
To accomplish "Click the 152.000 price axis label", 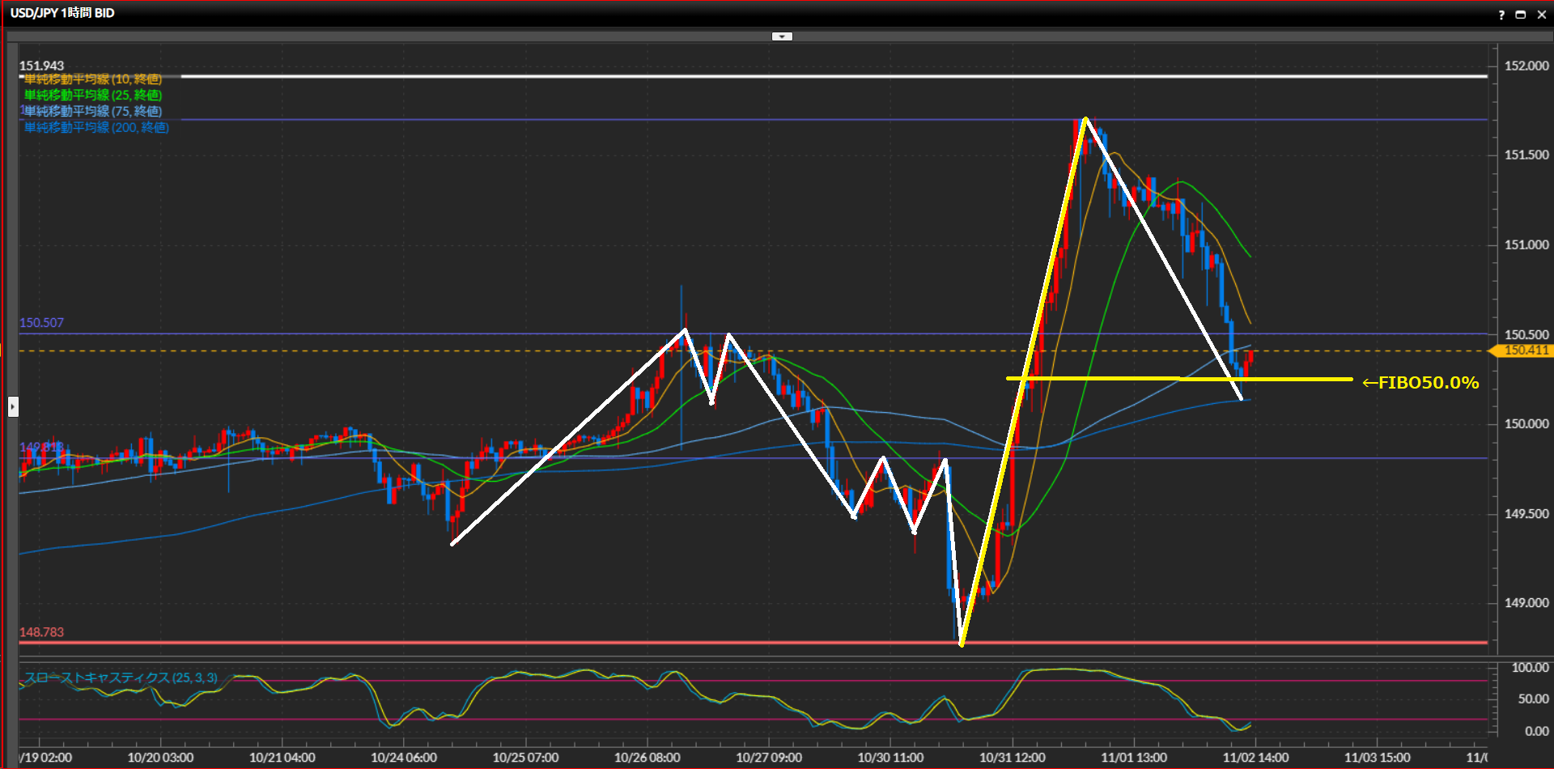I will (x=1526, y=66).
